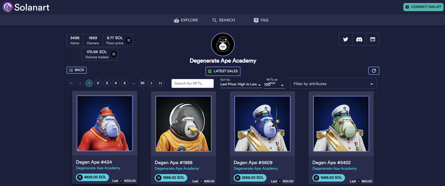Select page 35 in pagination
This screenshot has width=445, height=186.
pos(142,83)
